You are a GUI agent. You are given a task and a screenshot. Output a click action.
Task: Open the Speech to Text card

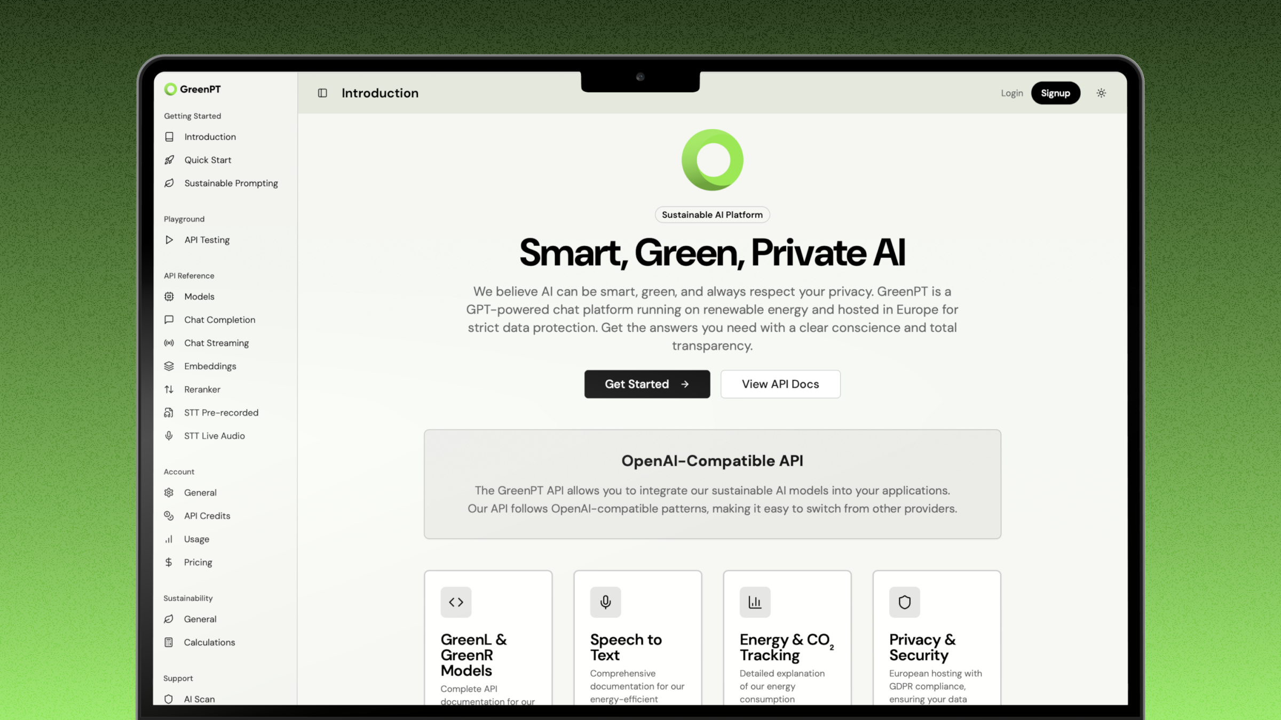click(x=638, y=638)
